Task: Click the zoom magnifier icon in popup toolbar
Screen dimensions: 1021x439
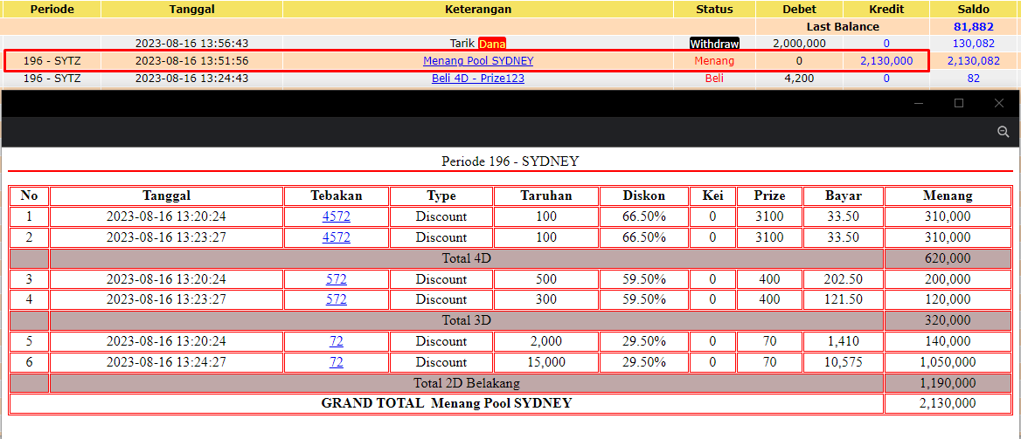Action: click(x=1003, y=132)
